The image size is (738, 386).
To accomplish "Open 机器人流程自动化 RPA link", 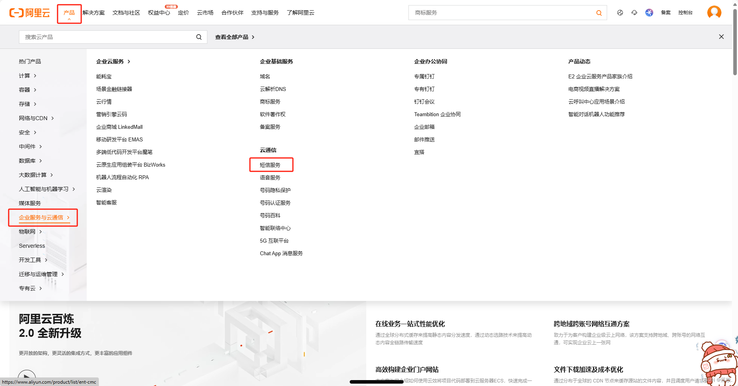I will click(x=123, y=177).
